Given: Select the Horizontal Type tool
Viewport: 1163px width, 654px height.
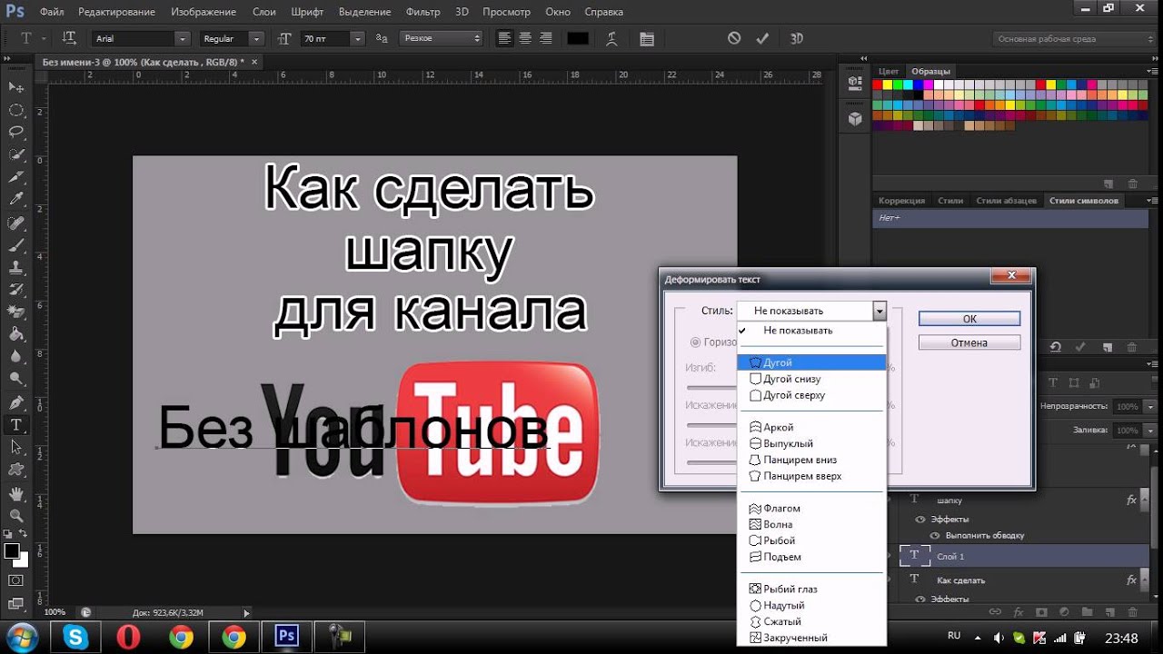Looking at the screenshot, I should click(x=16, y=425).
